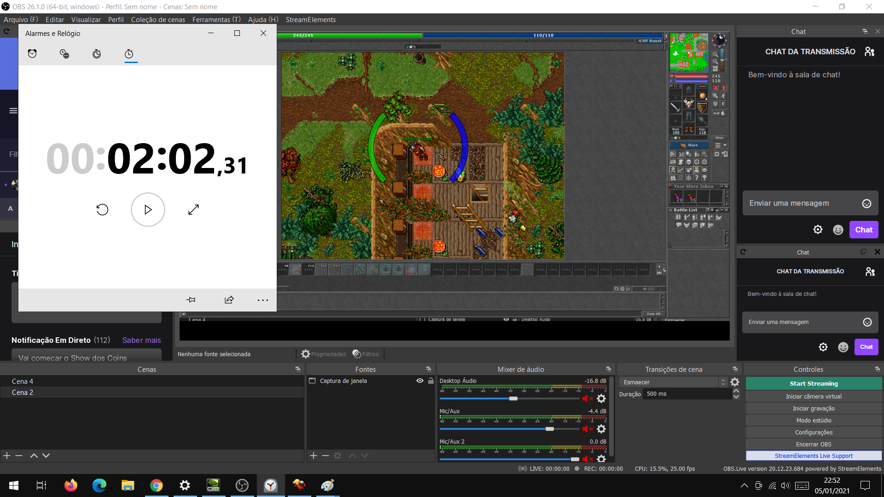This screenshot has width=884, height=497.
Task: Open the Alarm tab in Alarmes e Relógio
Action: tap(32, 54)
